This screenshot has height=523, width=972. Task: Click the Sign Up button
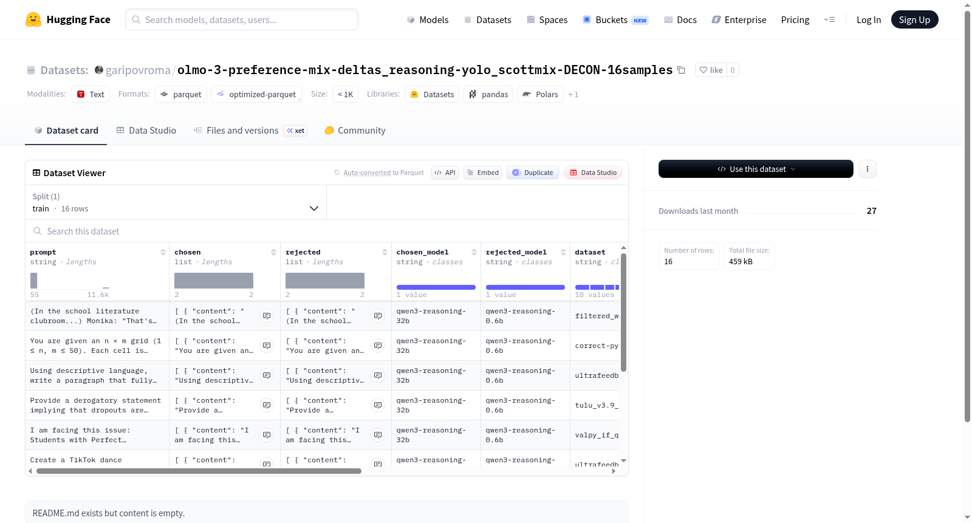click(x=915, y=19)
